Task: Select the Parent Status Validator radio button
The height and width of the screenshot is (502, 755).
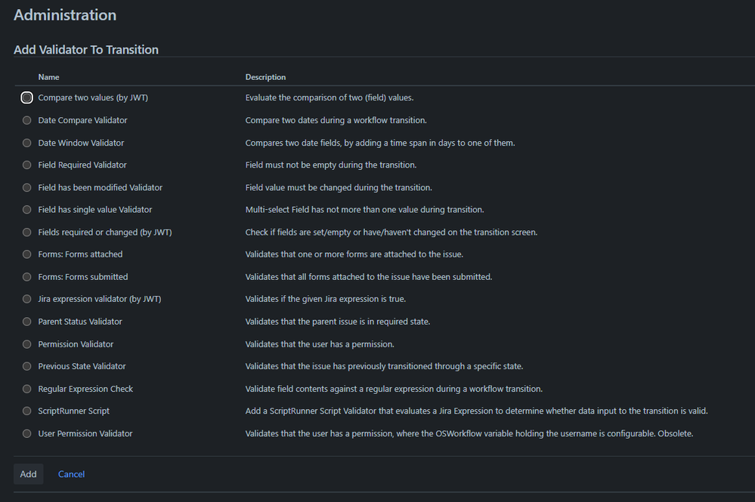Action: tap(27, 322)
